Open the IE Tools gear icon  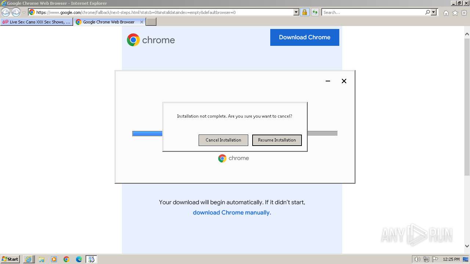pos(464,13)
